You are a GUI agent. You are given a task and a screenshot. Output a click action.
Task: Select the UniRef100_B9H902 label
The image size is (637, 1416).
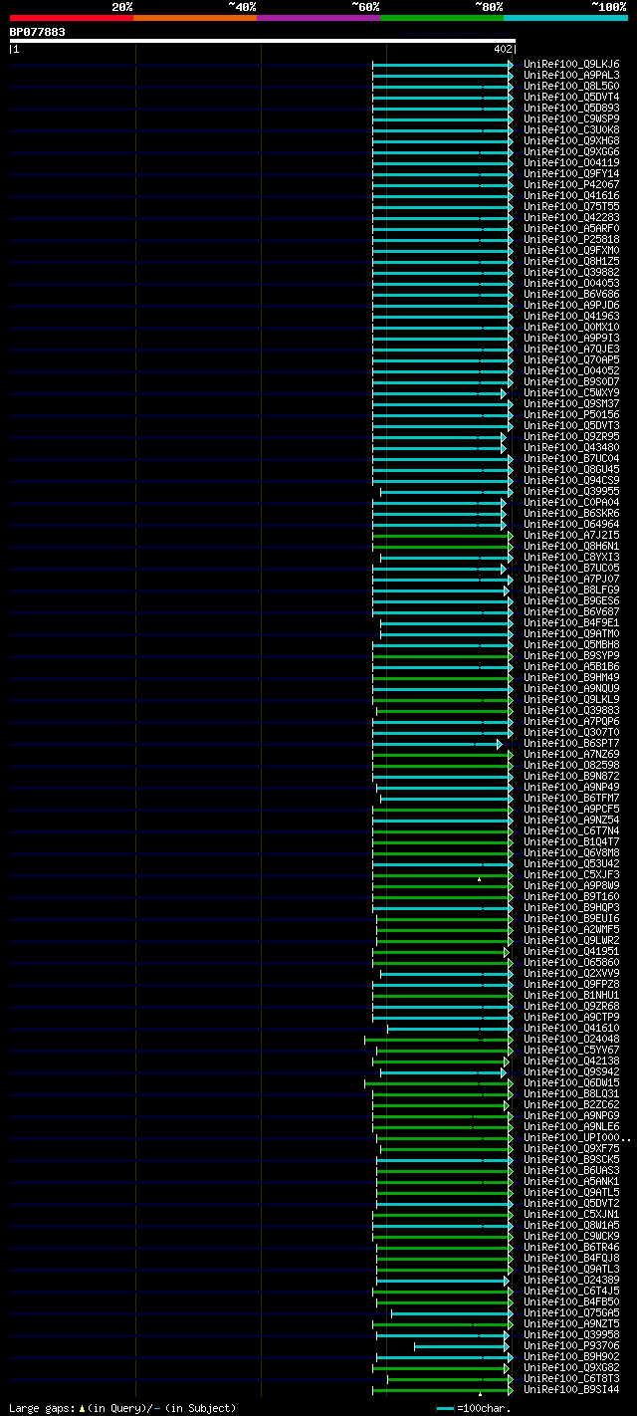click(571, 1356)
